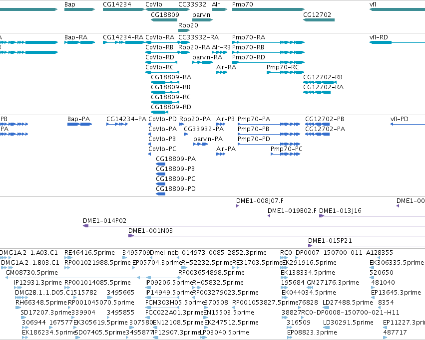
Task: Click the Bap gene label
Action: pyautogui.click(x=69, y=4)
